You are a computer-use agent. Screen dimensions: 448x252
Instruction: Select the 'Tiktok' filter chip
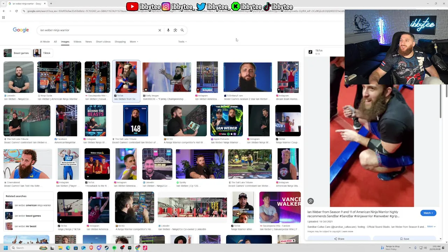point(42,53)
